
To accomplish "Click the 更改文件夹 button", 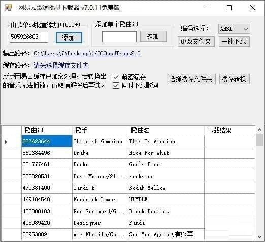I will pos(196,41).
